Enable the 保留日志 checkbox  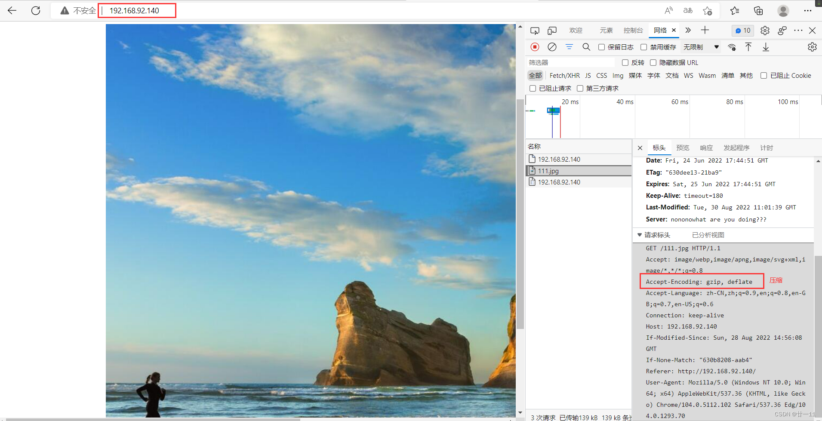(602, 47)
